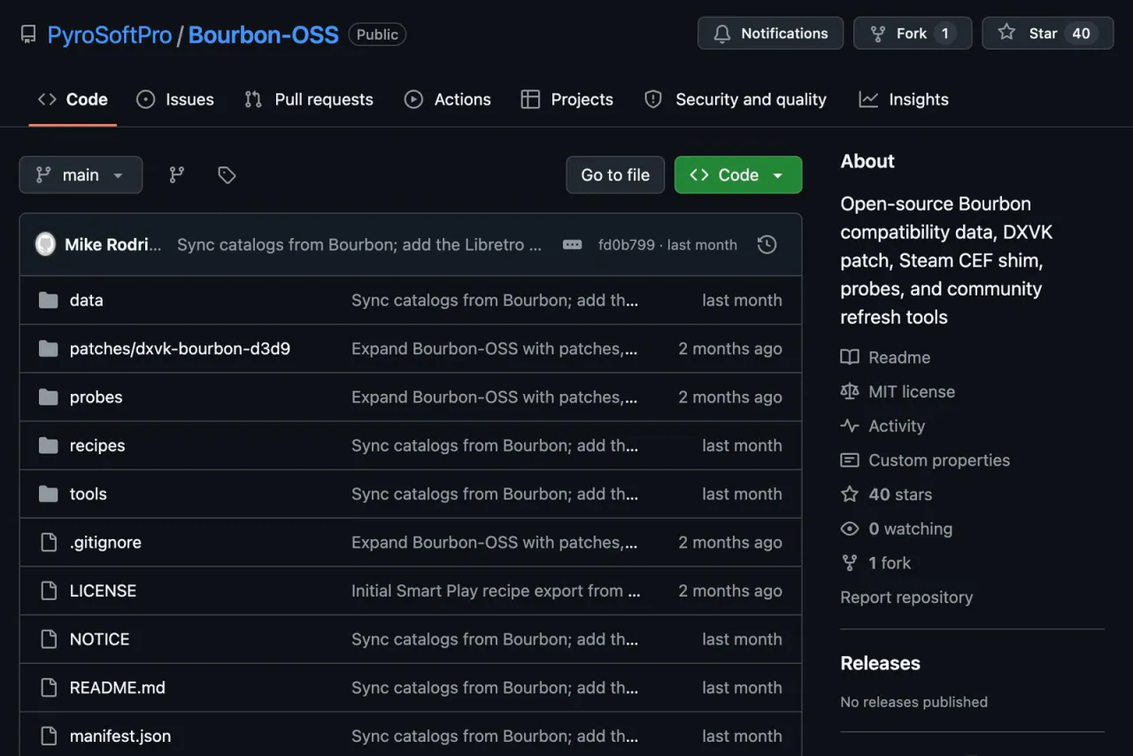View the 0 watching link

pos(897,528)
